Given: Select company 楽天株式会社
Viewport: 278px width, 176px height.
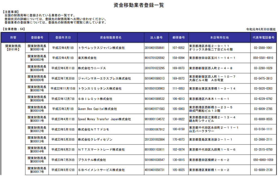Looking at the screenshot, I should 87,58.
